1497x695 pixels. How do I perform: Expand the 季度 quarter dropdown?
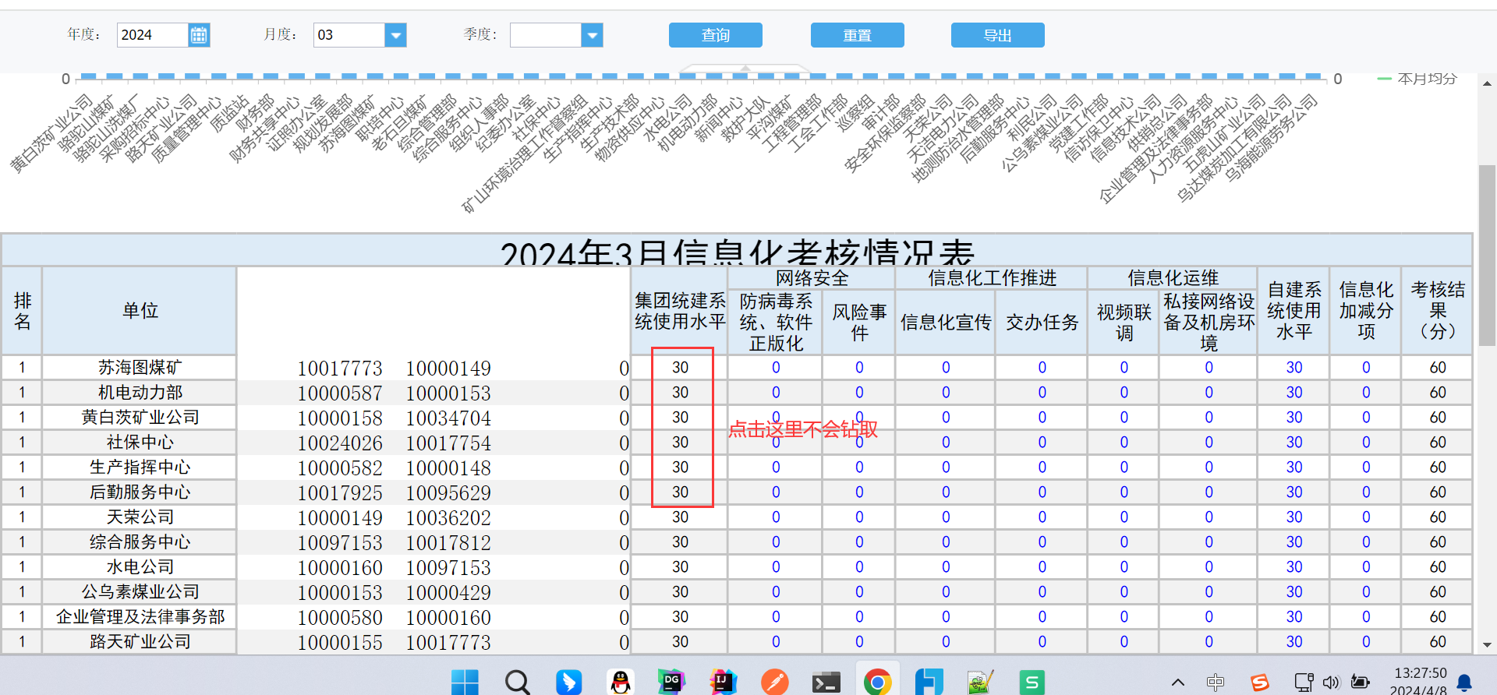click(x=593, y=35)
